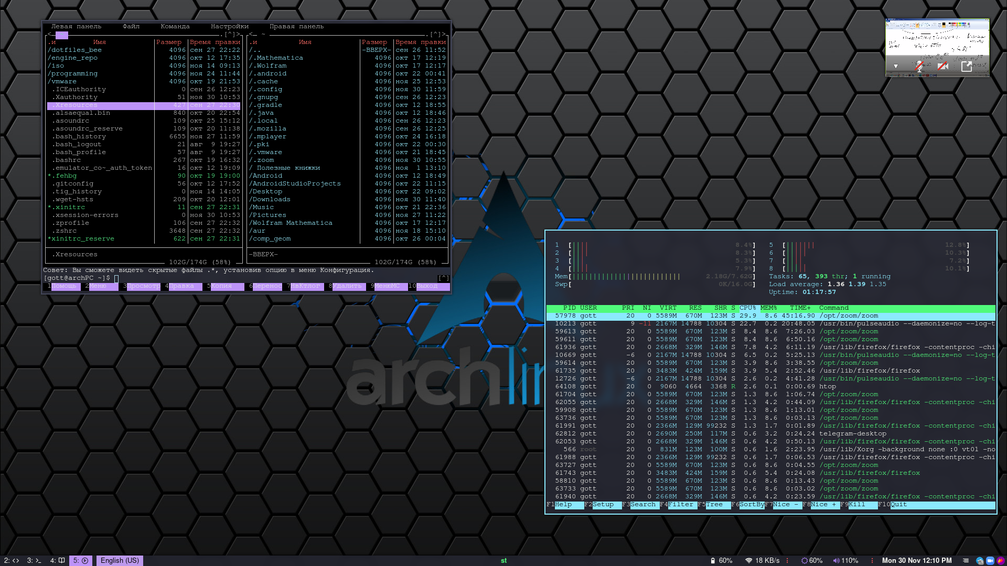This screenshot has width=1007, height=566.
Task: Select /Pictures in right panel
Action: (347, 215)
